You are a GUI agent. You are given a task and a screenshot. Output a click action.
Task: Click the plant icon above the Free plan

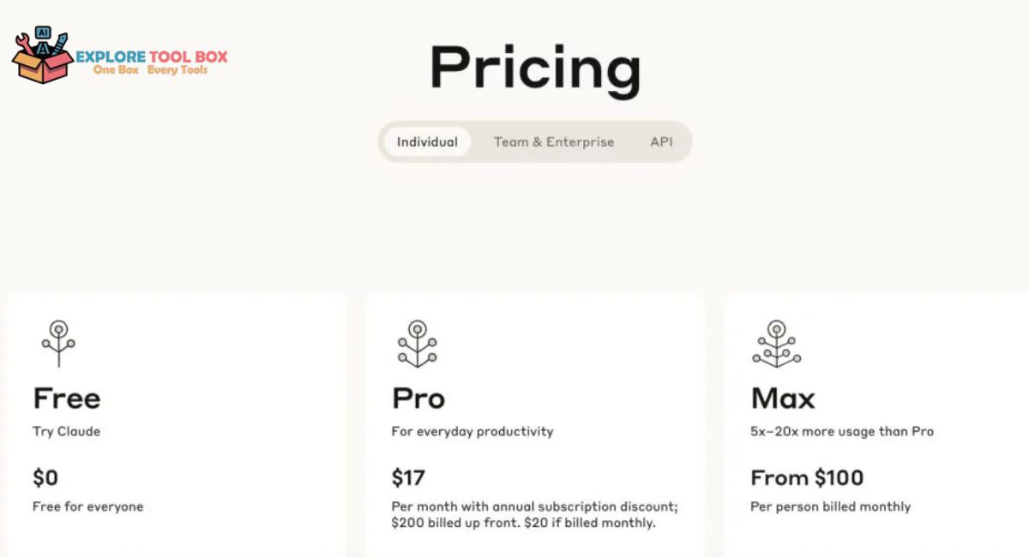point(58,343)
